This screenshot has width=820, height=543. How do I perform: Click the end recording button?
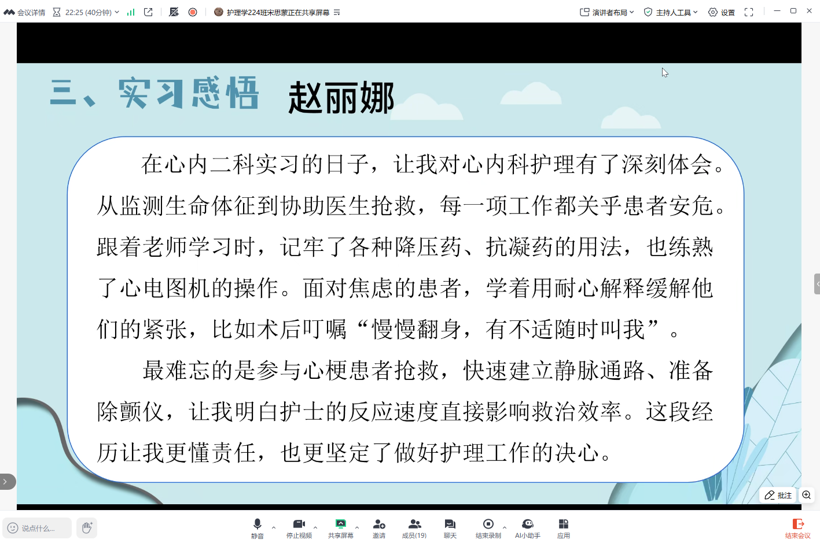[488, 527]
